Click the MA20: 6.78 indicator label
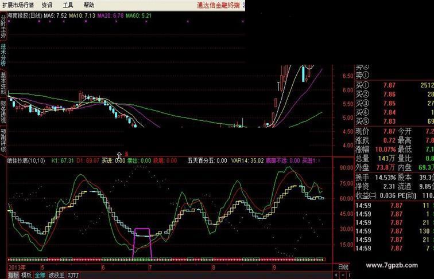Screen dimensions: 434x279 pos(110,15)
